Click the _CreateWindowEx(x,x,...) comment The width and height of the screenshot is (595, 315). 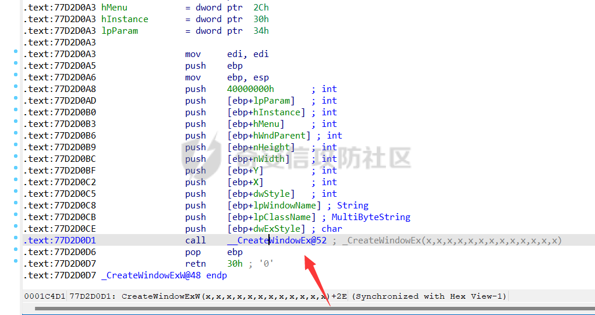[452, 240]
